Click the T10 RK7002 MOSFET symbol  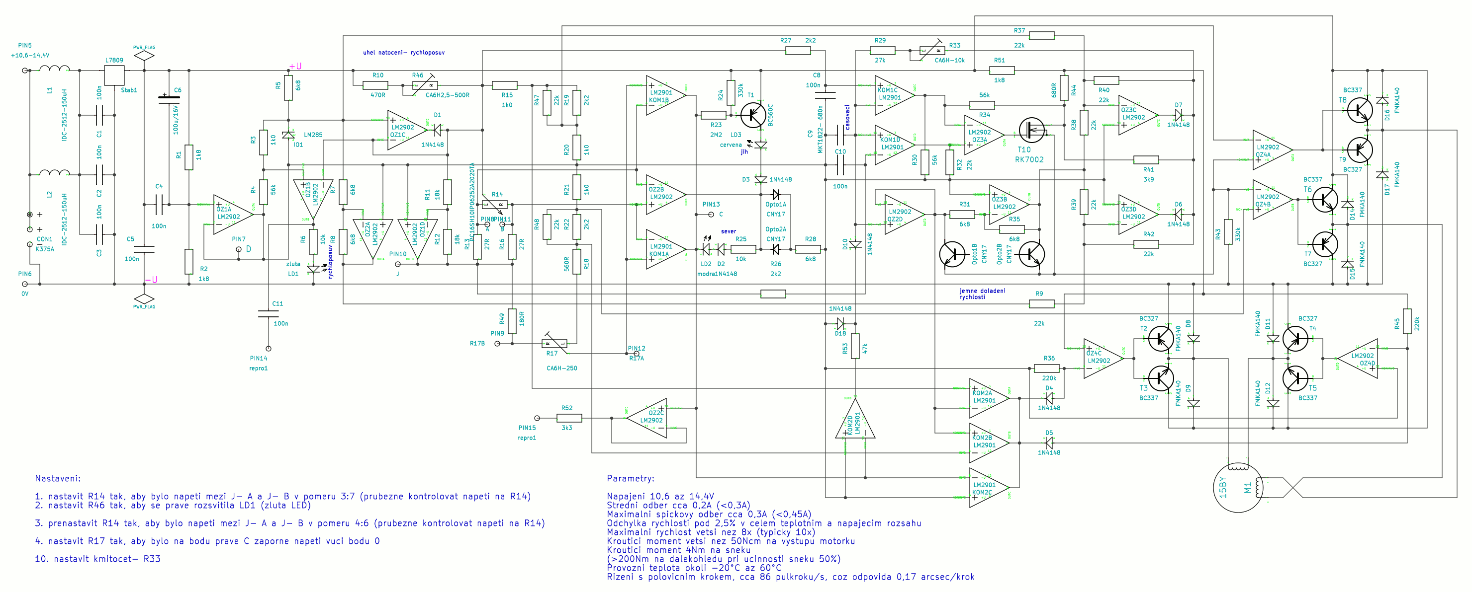(1032, 130)
